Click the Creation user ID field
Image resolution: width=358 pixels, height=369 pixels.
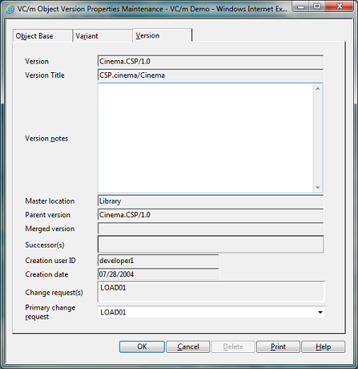[159, 261]
